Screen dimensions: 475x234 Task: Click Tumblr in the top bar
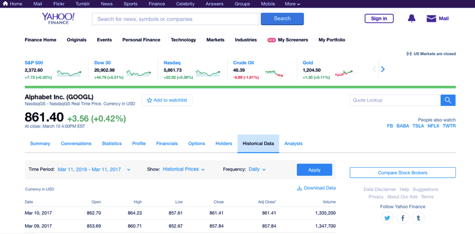(x=83, y=4)
